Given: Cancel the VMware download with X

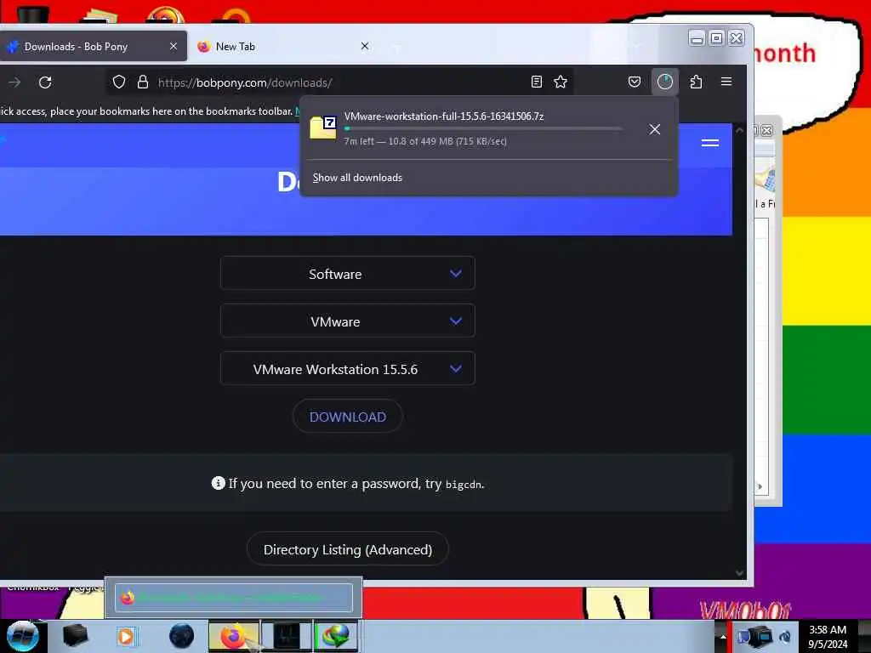Looking at the screenshot, I should click(x=655, y=129).
